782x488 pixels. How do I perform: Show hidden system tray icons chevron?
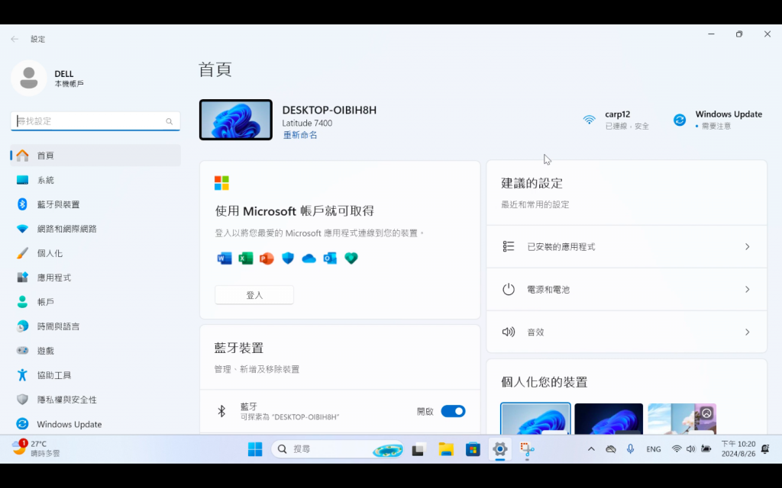(591, 449)
